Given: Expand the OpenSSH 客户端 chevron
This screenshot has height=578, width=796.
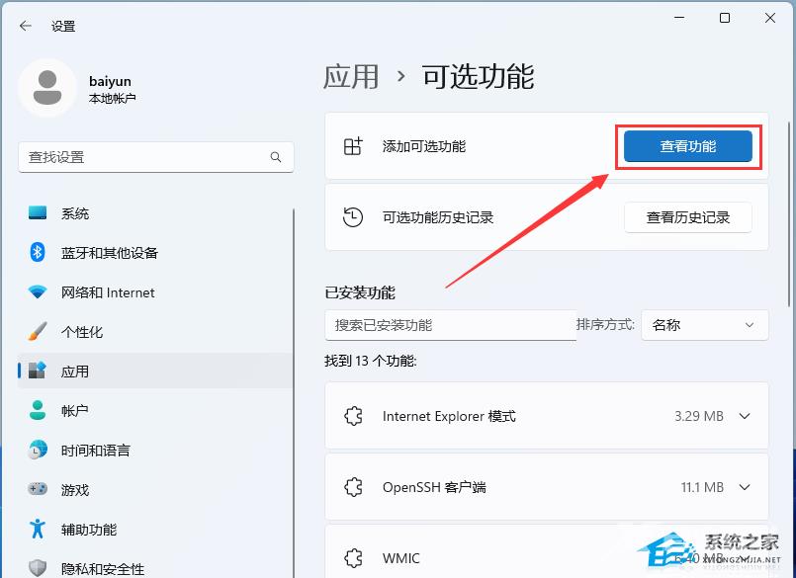Looking at the screenshot, I should click(x=745, y=487).
